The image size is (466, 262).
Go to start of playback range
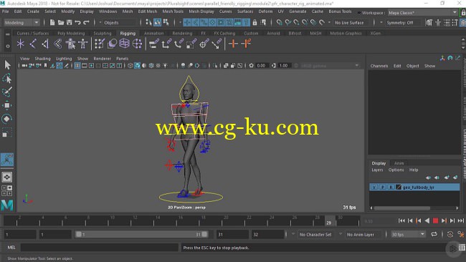(x=401, y=220)
